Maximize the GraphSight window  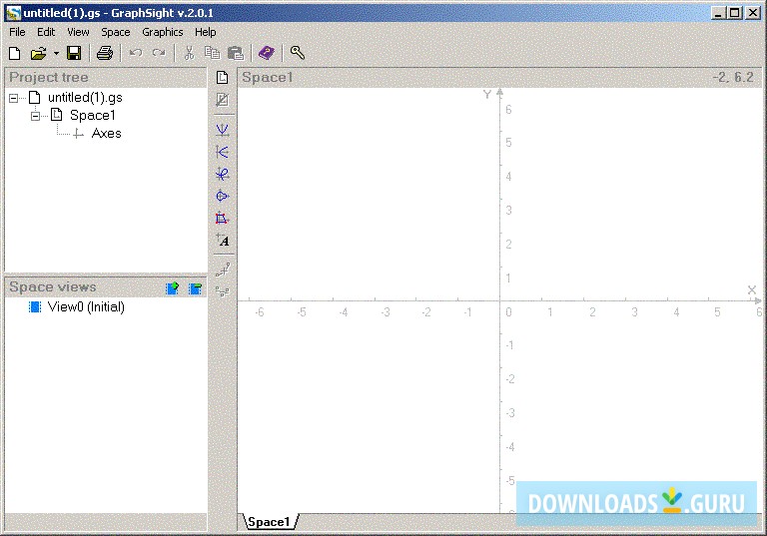(x=734, y=13)
